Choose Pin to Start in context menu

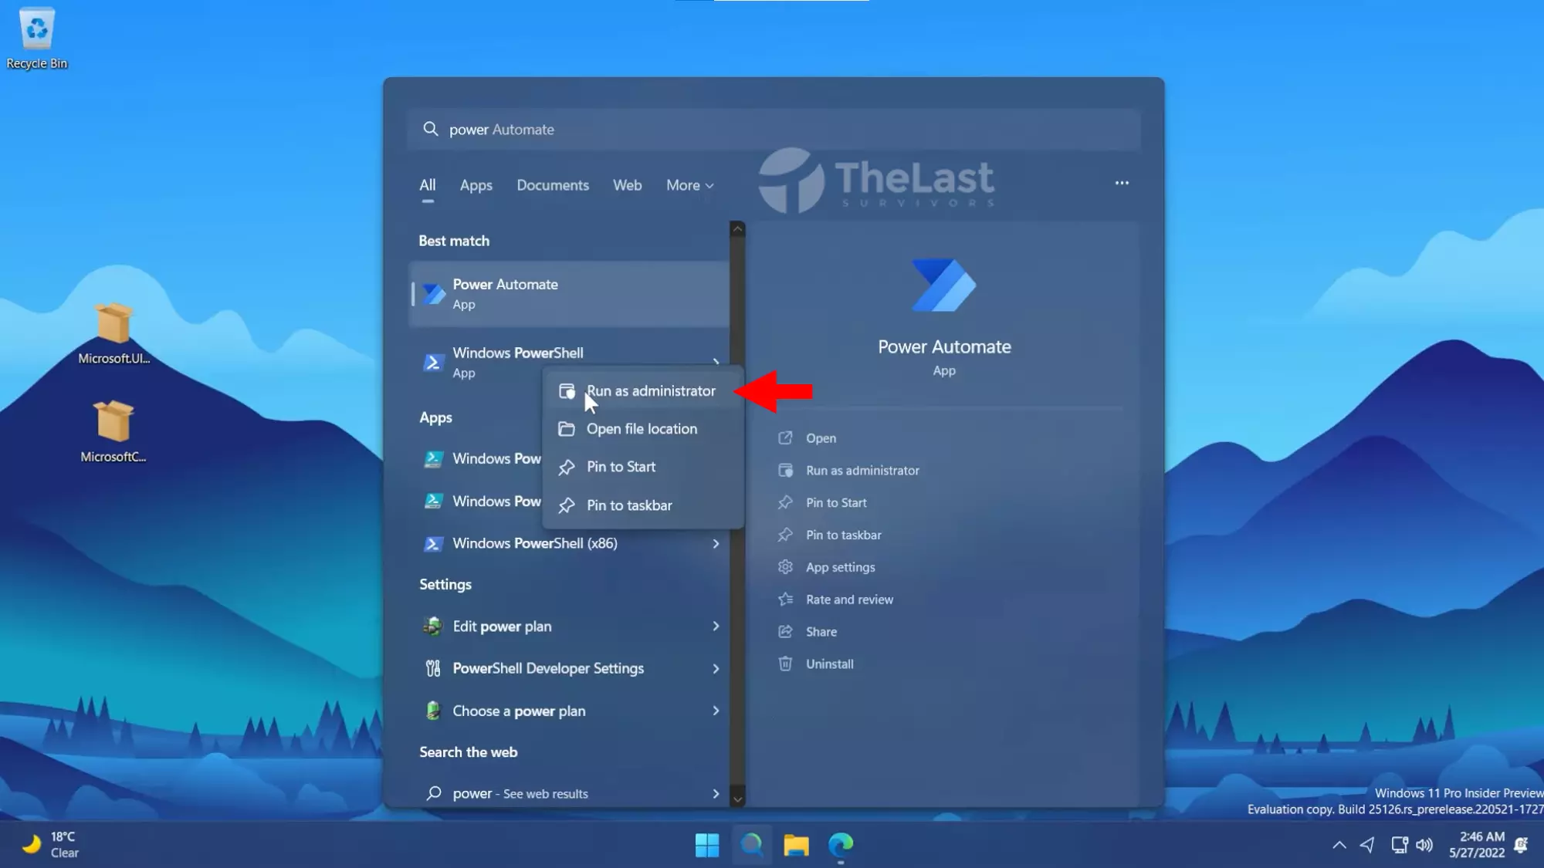click(643, 467)
